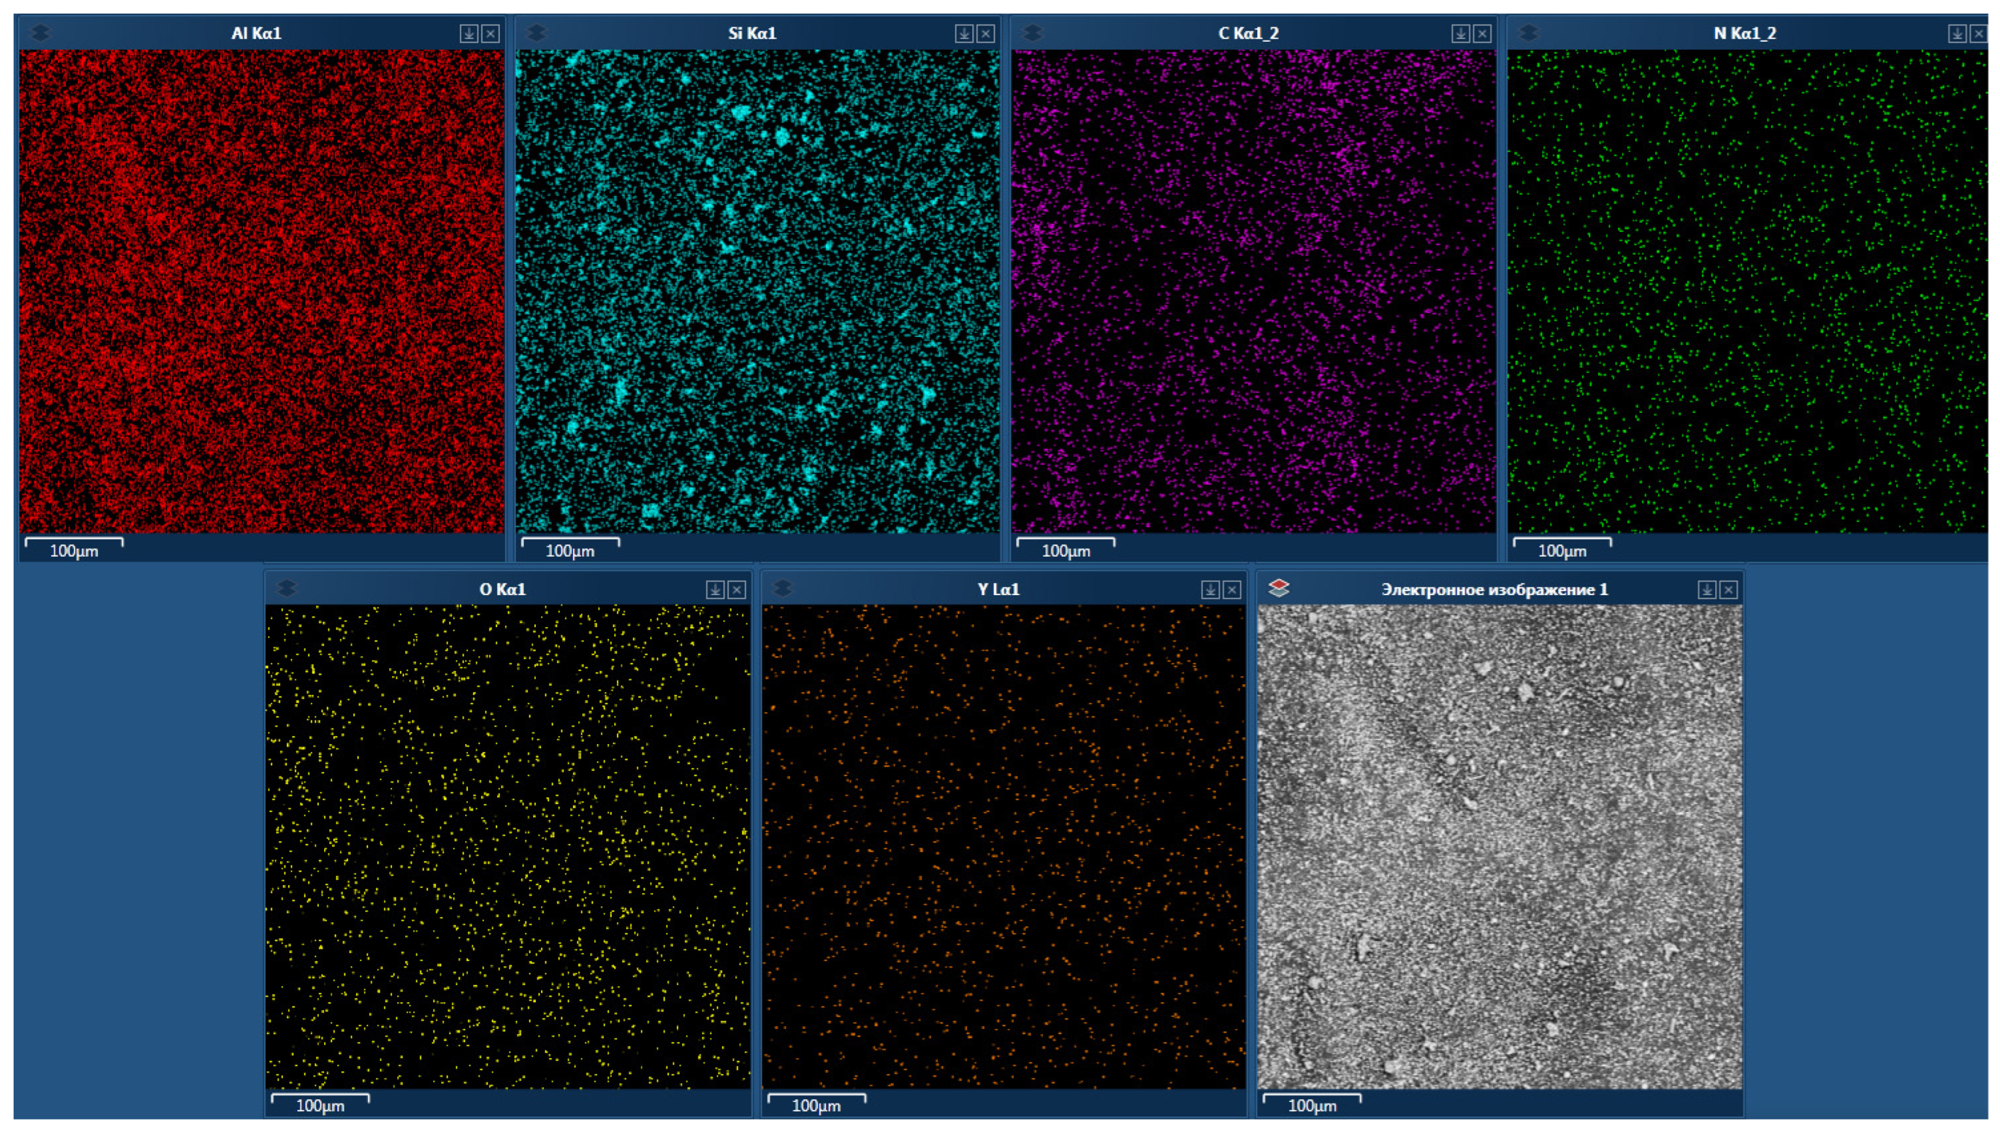The width and height of the screenshot is (2000, 1136).
Task: Click the O Kα1 panel title
Action: 502,589
